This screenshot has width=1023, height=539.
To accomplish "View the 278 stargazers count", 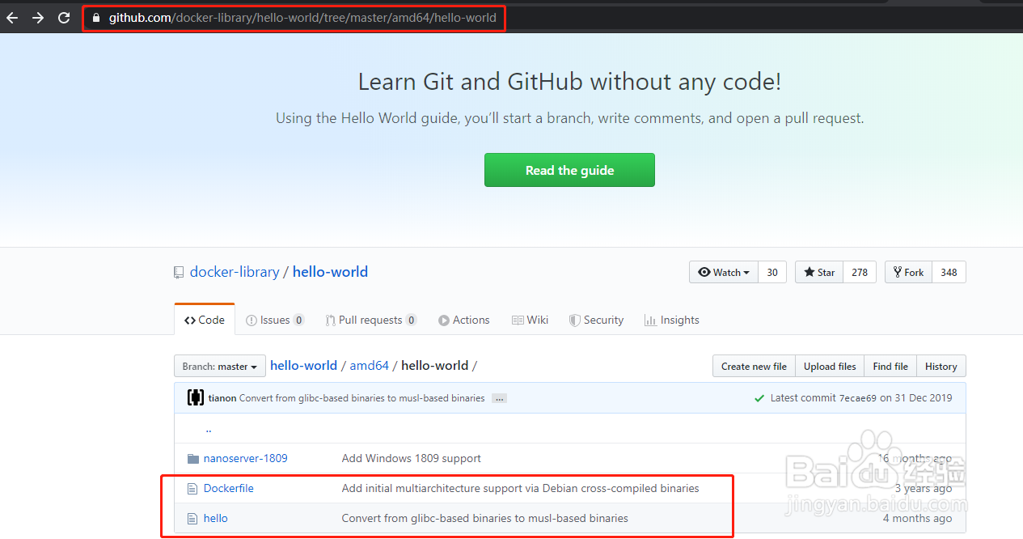I will pyautogui.click(x=860, y=272).
